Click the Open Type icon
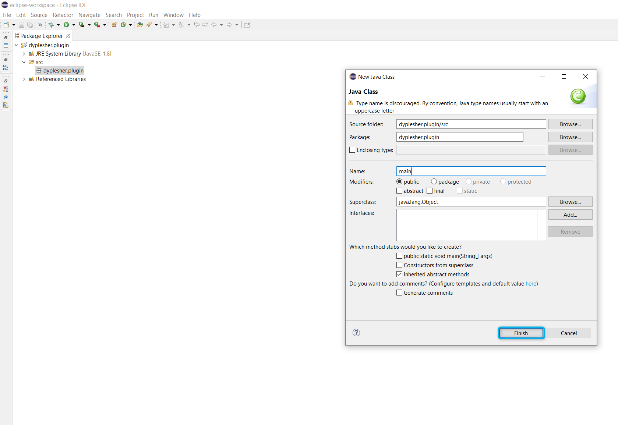618x425 pixels. pyautogui.click(x=140, y=25)
